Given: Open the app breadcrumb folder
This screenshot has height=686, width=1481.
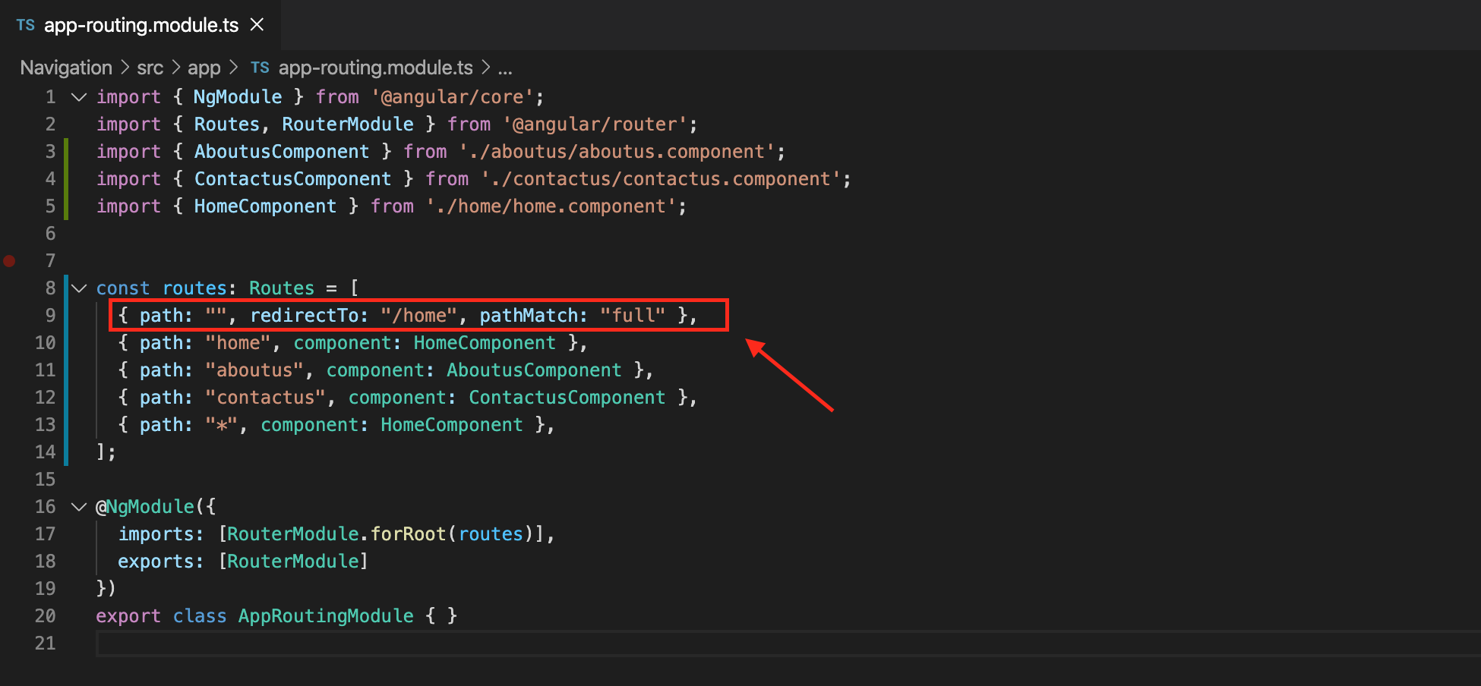Looking at the screenshot, I should tap(204, 68).
